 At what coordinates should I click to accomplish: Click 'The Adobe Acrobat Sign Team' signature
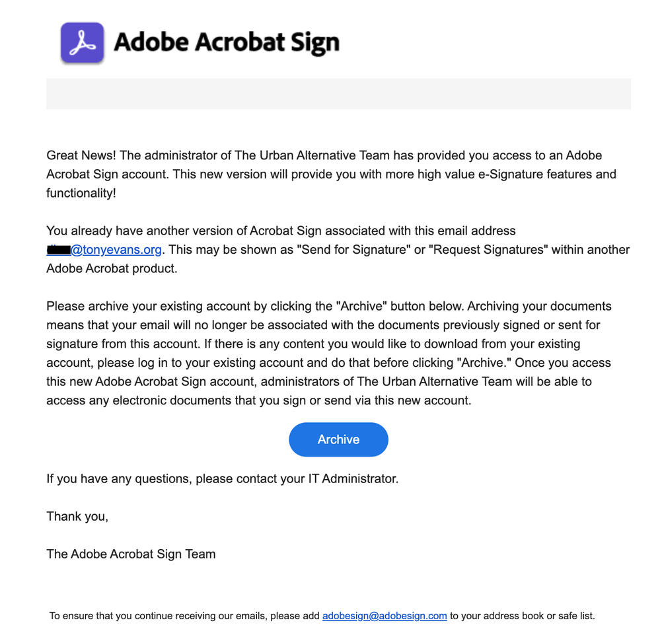[x=131, y=554]
